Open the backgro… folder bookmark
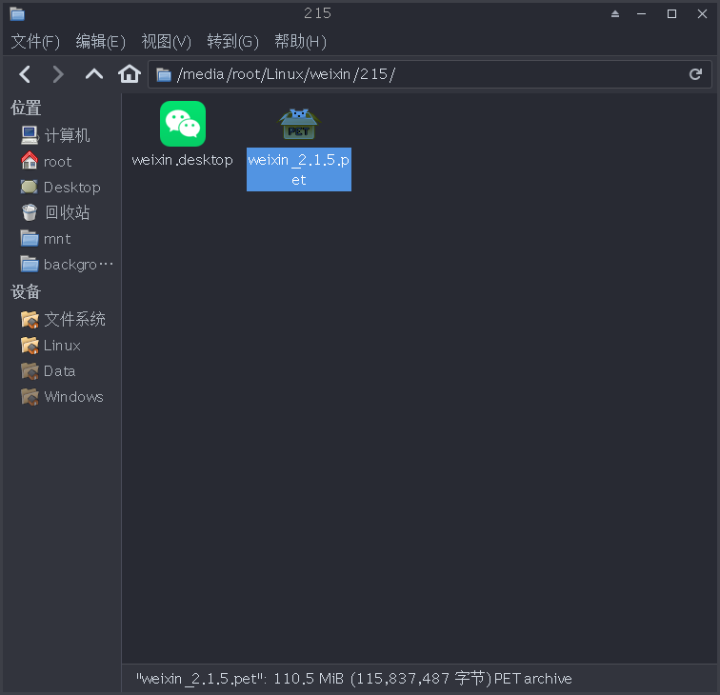The height and width of the screenshot is (695, 720). (x=67, y=265)
